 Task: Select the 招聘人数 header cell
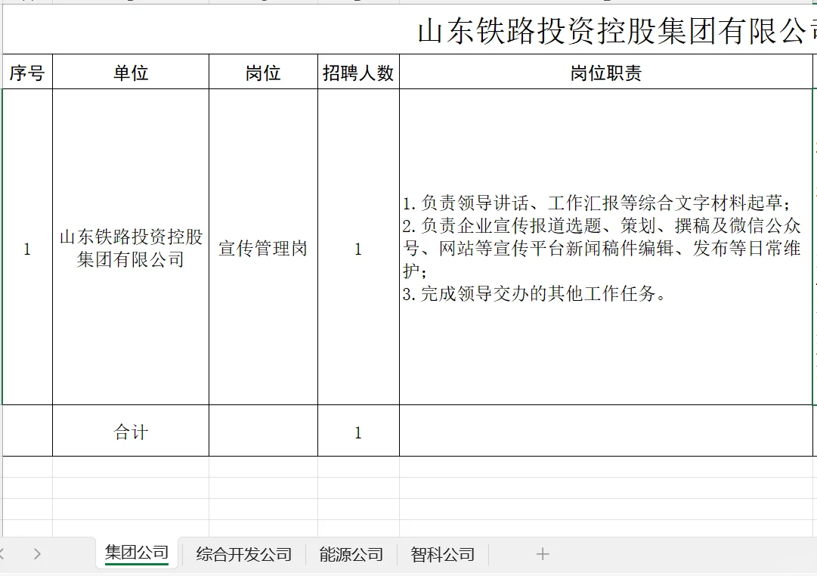(358, 72)
